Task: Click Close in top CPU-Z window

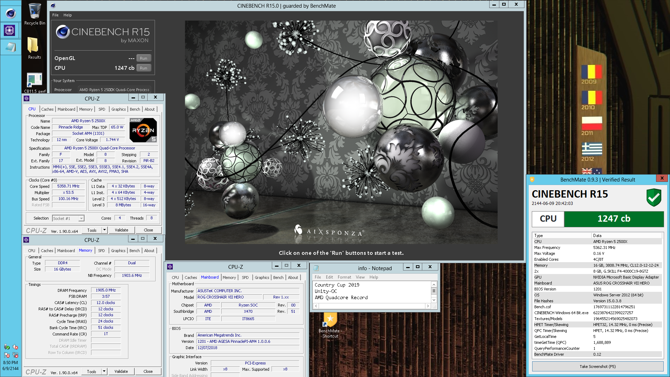Action: tap(148, 230)
